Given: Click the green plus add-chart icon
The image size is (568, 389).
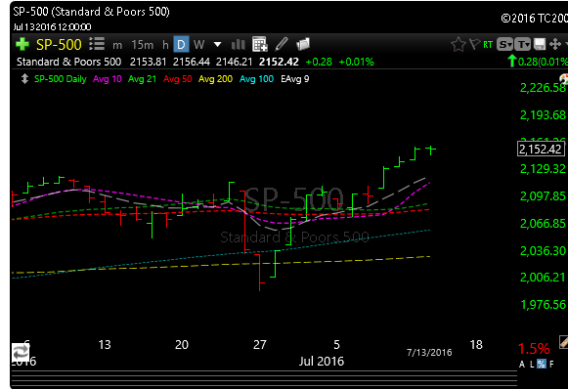Looking at the screenshot, I should pos(22,44).
